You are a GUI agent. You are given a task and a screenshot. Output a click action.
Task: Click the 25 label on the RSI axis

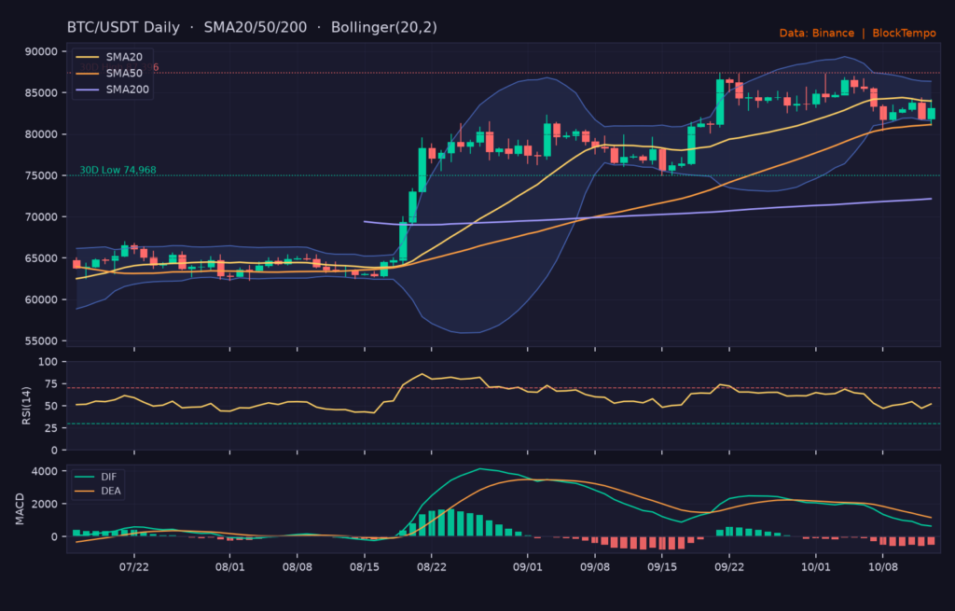pyautogui.click(x=51, y=428)
